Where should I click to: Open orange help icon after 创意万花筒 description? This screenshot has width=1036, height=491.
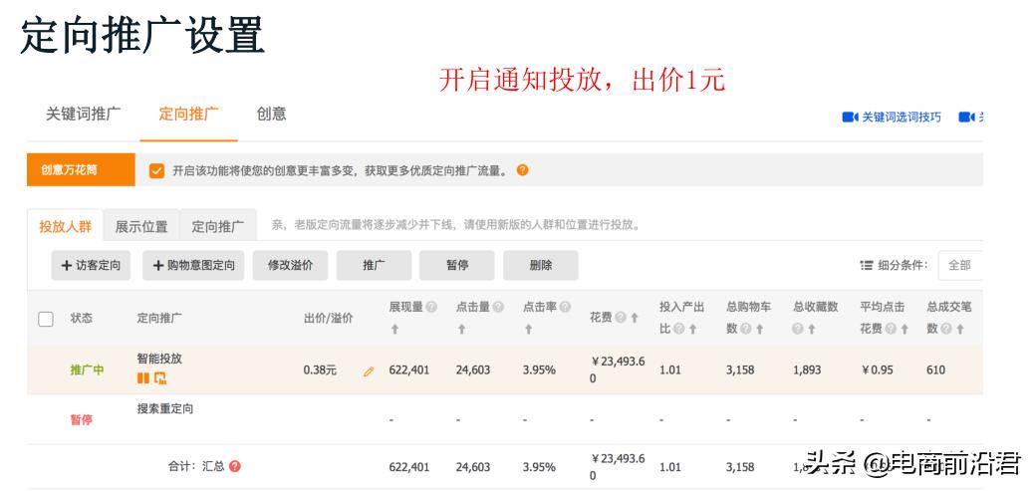(522, 170)
